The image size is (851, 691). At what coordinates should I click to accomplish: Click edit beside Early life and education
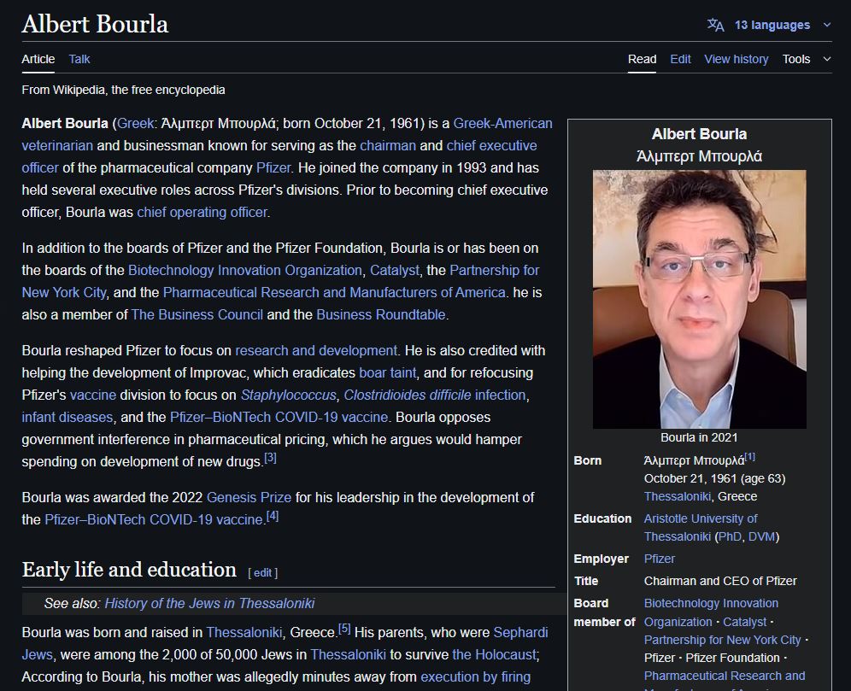coord(262,573)
